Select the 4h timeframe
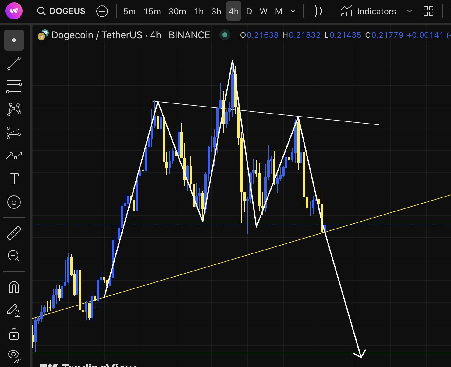The height and width of the screenshot is (367, 451). point(233,11)
